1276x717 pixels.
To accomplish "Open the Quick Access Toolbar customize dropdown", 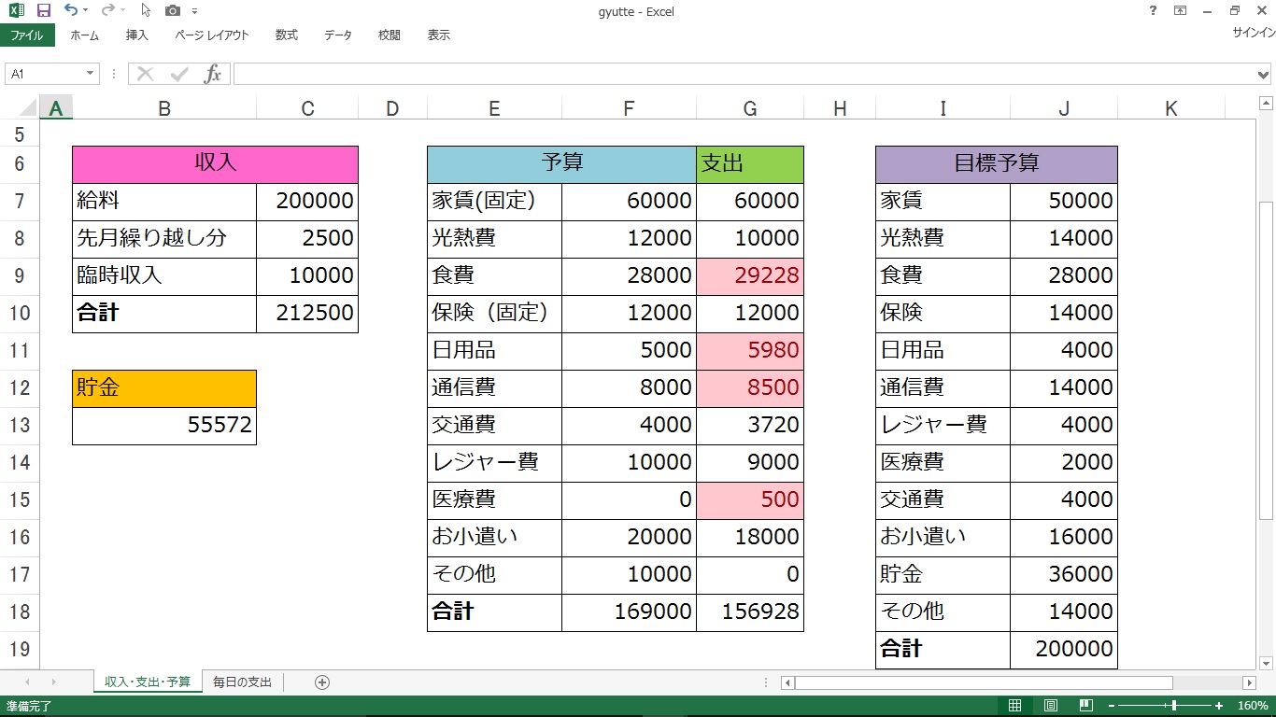I will 196,10.
